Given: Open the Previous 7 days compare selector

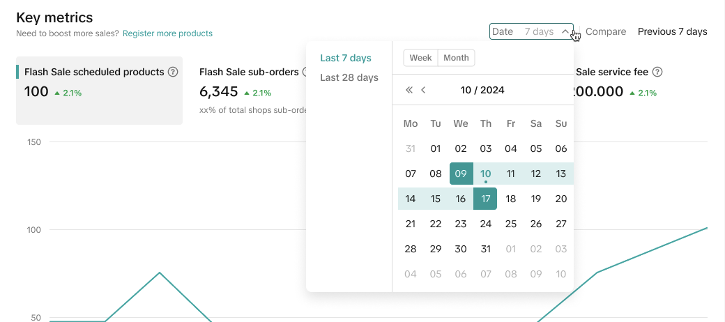Looking at the screenshot, I should click(x=672, y=31).
